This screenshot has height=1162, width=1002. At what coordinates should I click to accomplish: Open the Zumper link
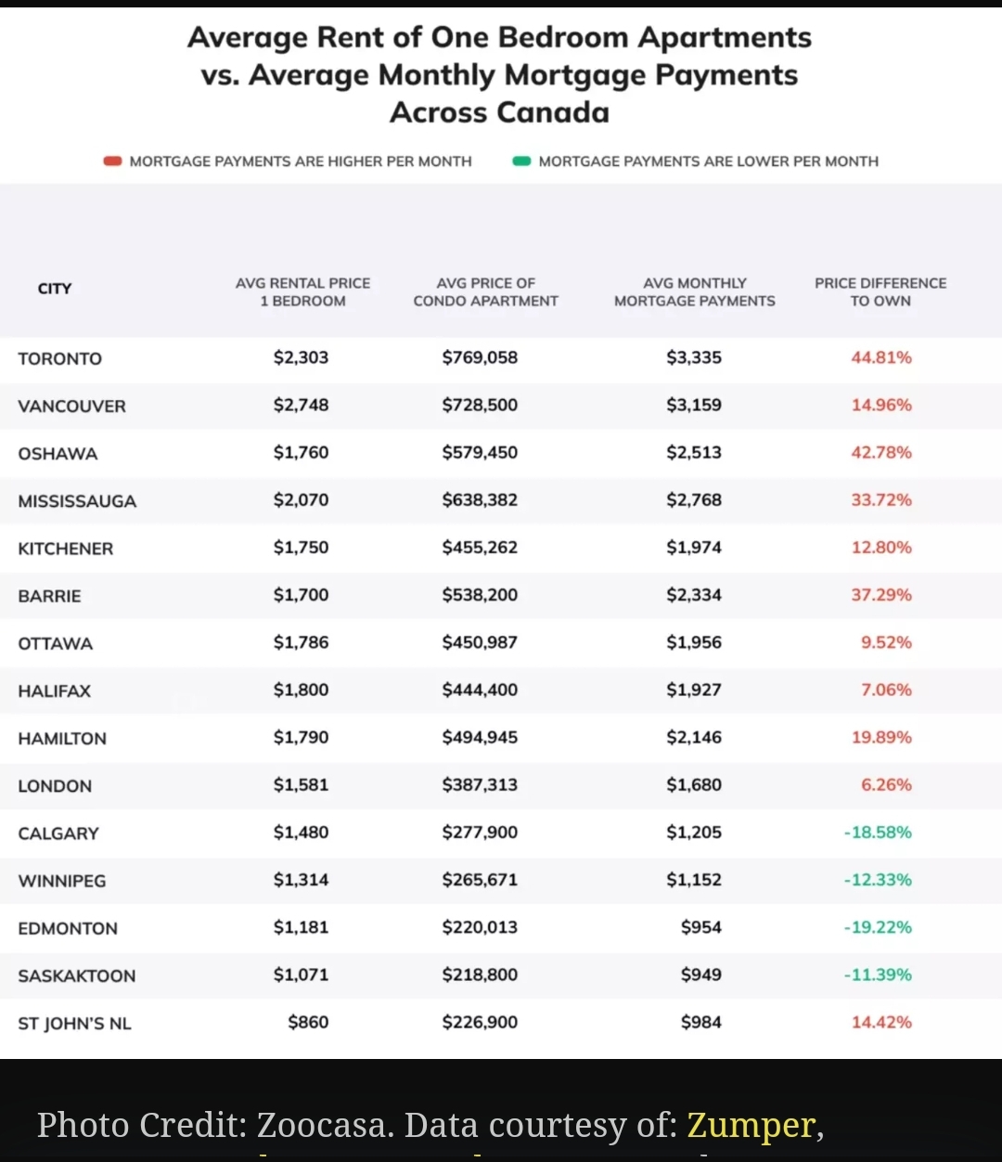tap(751, 1125)
